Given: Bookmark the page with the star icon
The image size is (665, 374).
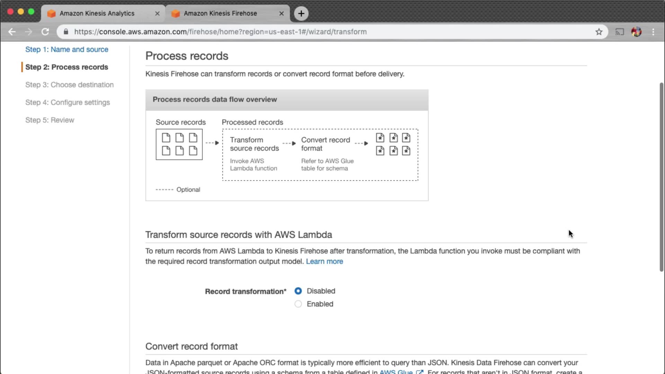Looking at the screenshot, I should click(599, 32).
